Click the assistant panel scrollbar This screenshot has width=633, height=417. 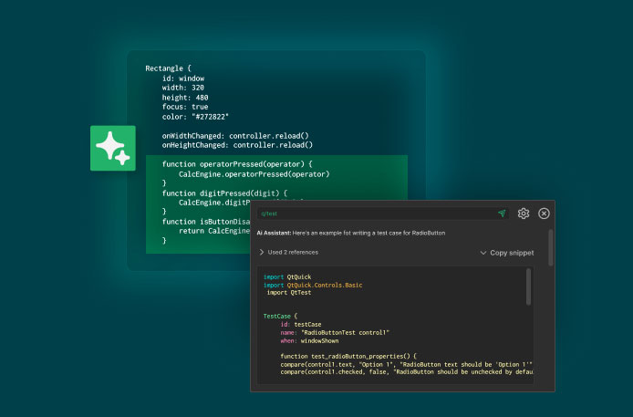pyautogui.click(x=551, y=248)
